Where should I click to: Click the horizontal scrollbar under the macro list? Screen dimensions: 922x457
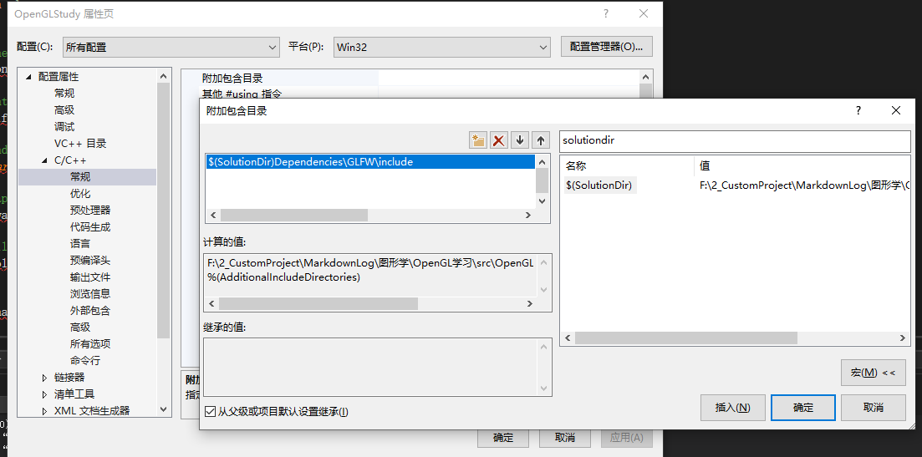coord(685,338)
